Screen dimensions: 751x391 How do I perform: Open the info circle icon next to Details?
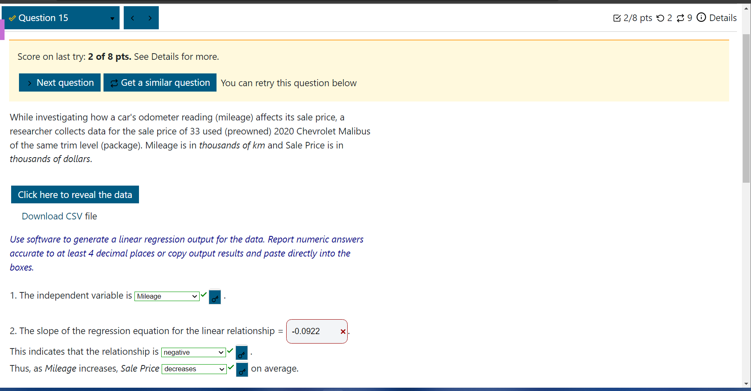point(701,17)
